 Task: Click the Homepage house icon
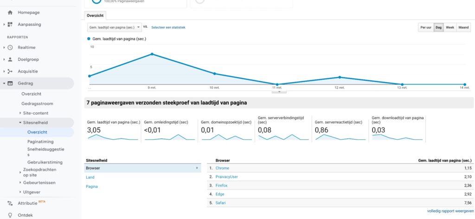click(x=10, y=13)
